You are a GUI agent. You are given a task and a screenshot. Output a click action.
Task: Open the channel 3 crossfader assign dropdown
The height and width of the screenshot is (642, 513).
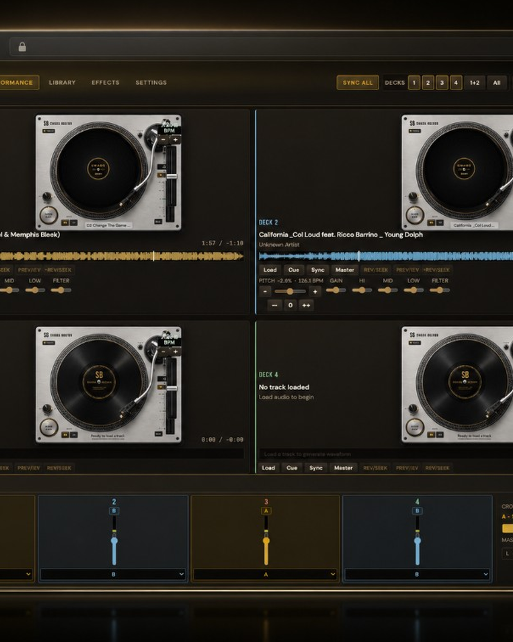click(x=265, y=574)
